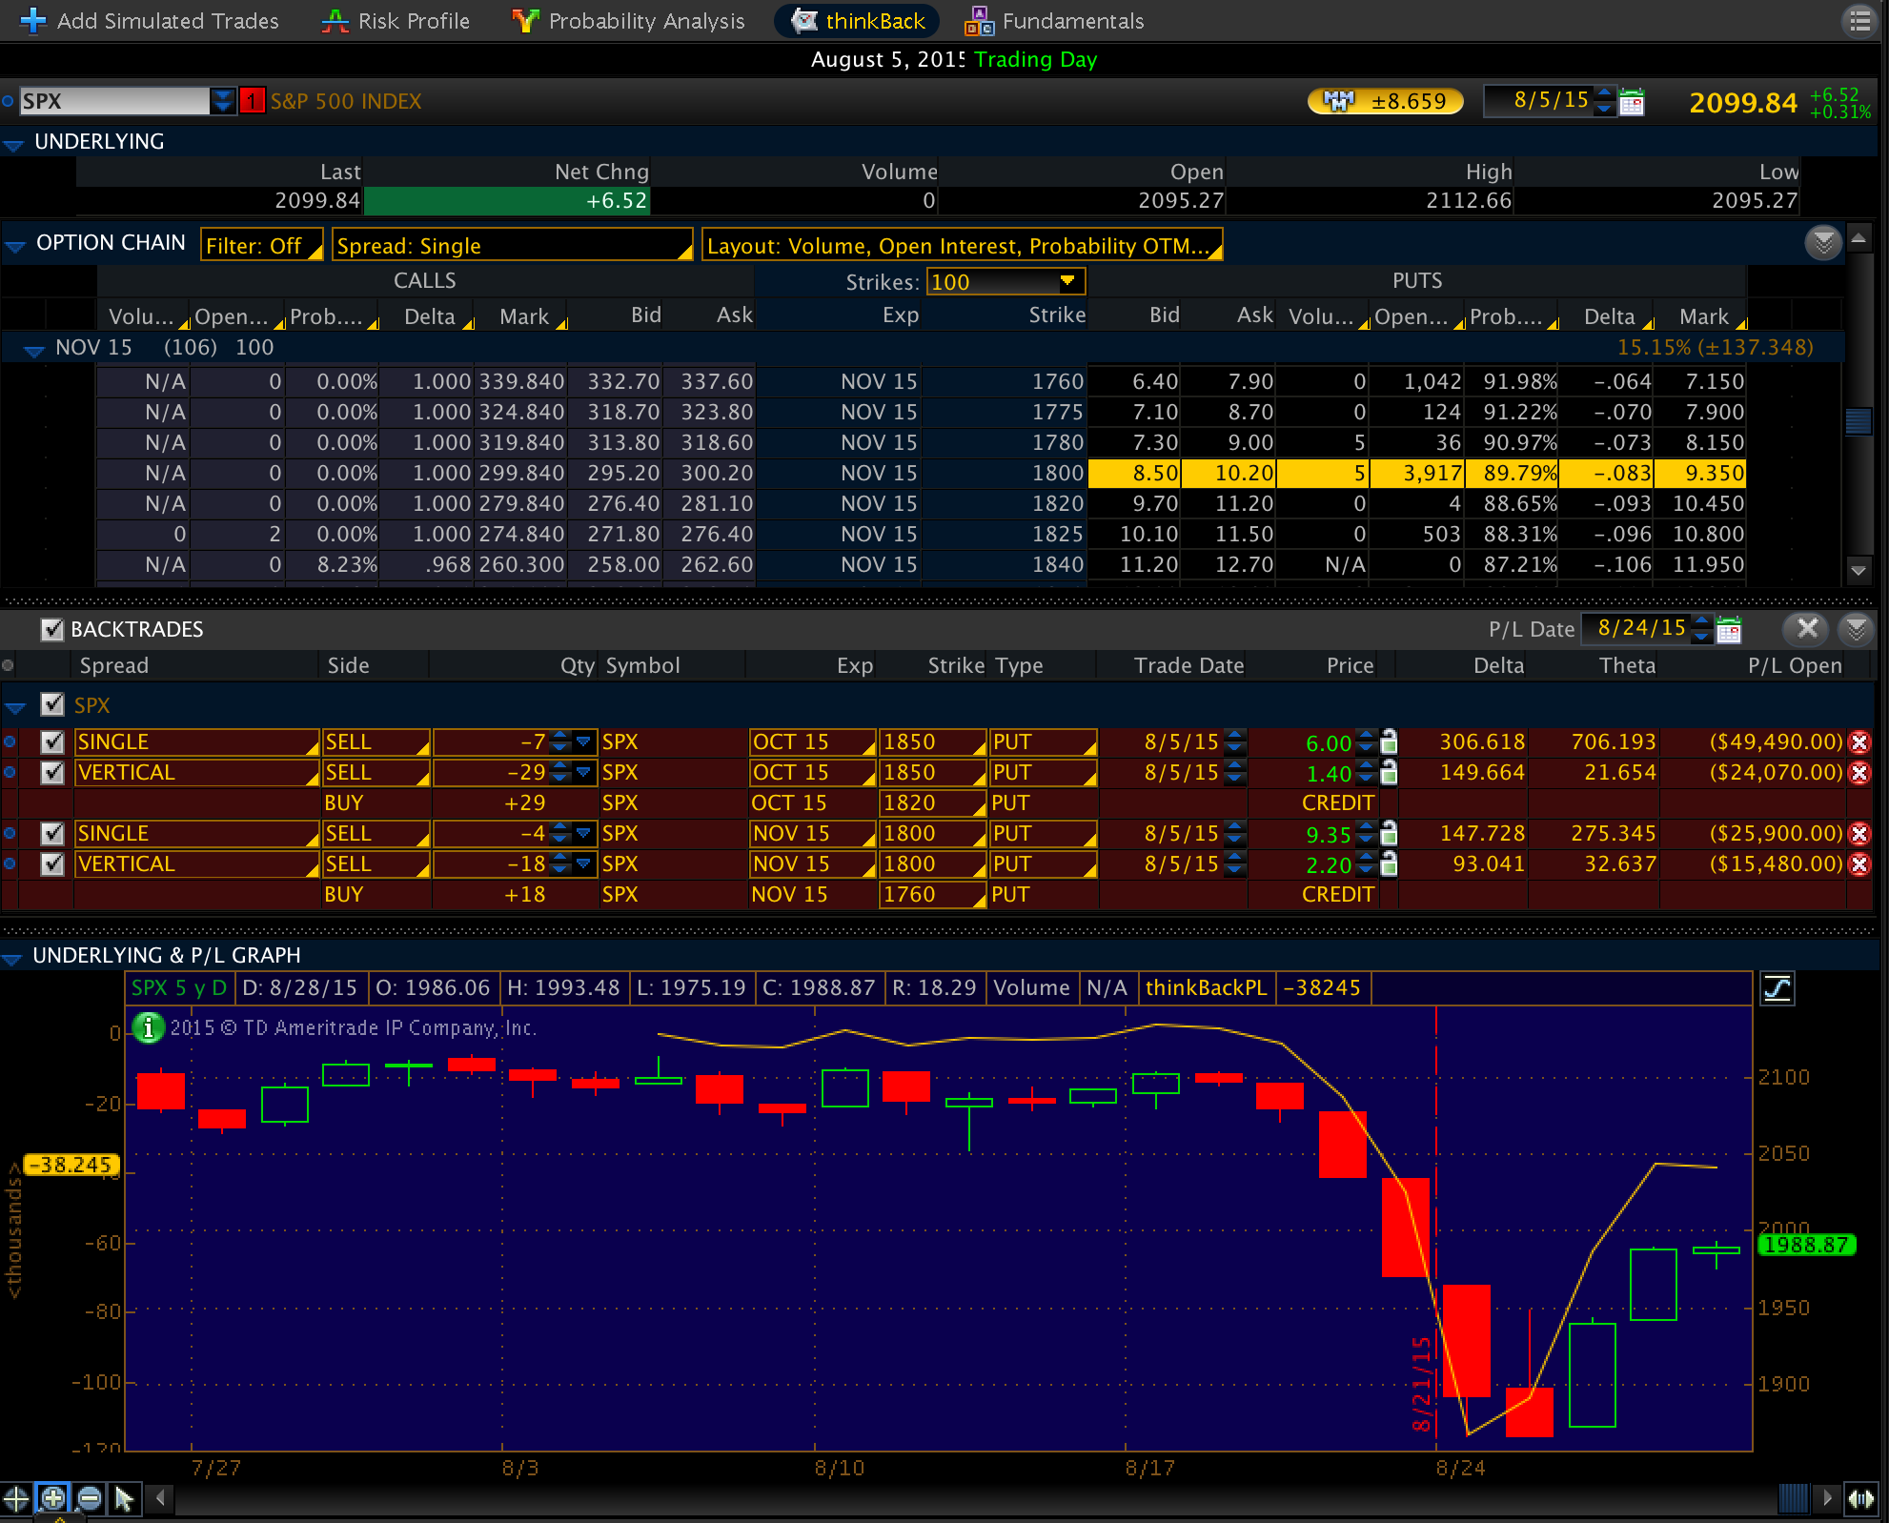Click the chart expand-contract icon
Viewport: 1889px width, 1523px height.
1861,1498
